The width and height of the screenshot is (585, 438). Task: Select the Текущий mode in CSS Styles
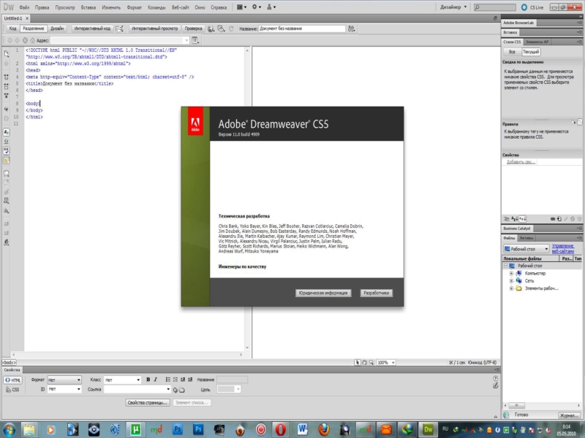531,52
